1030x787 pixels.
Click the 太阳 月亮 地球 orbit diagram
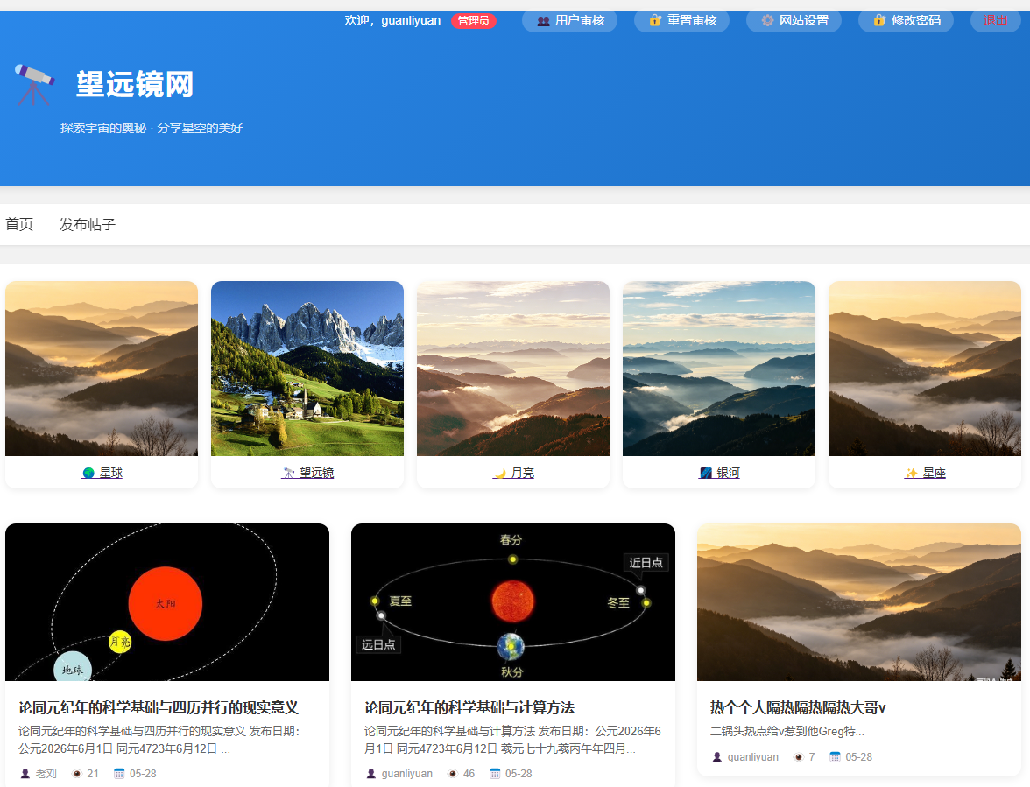[166, 602]
